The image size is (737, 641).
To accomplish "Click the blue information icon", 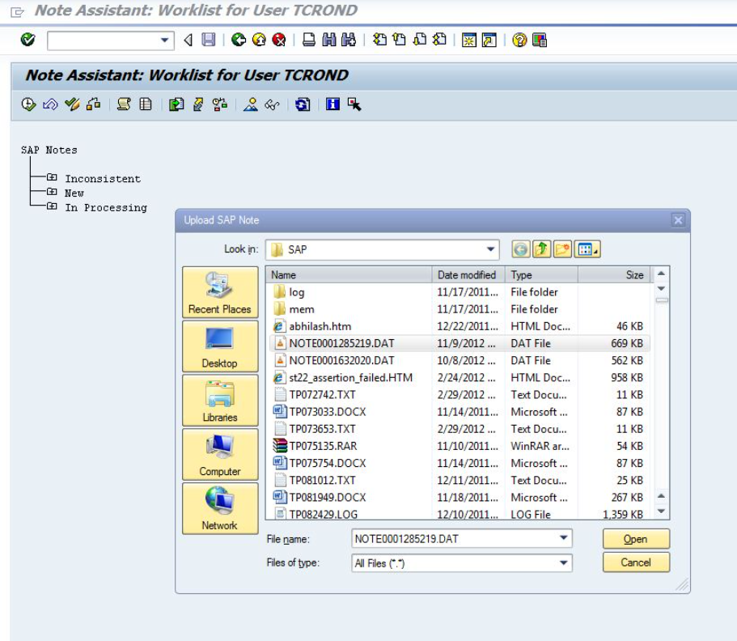I will click(332, 104).
